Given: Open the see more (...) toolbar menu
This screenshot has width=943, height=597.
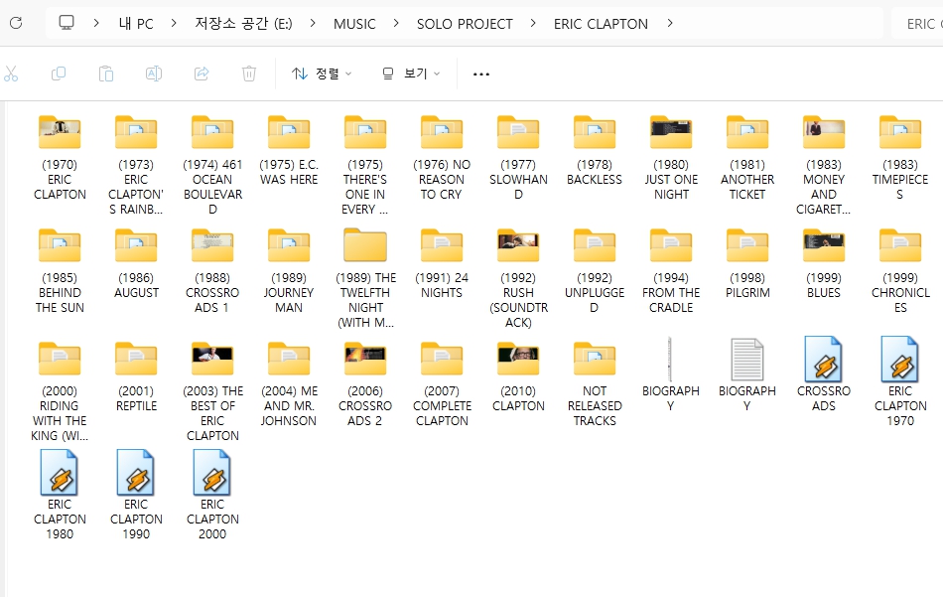Looking at the screenshot, I should click(x=481, y=74).
